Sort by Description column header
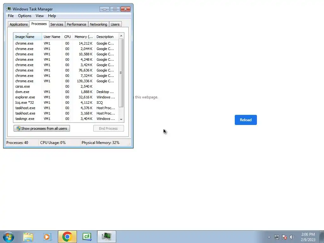Viewport: 324px width, 243px height. tap(106, 37)
